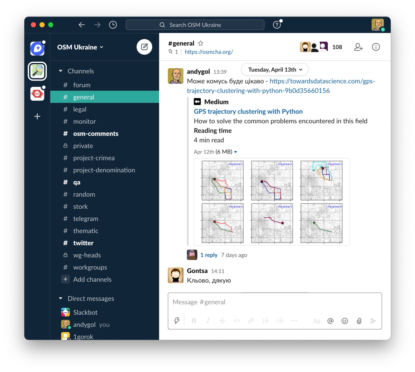Viewport: 415px width, 372px height.
Task: Insert a link with the chain icon
Action: [251, 321]
